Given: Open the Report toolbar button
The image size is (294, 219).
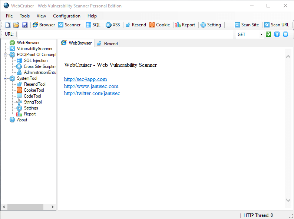Looking at the screenshot, I should [185, 25].
